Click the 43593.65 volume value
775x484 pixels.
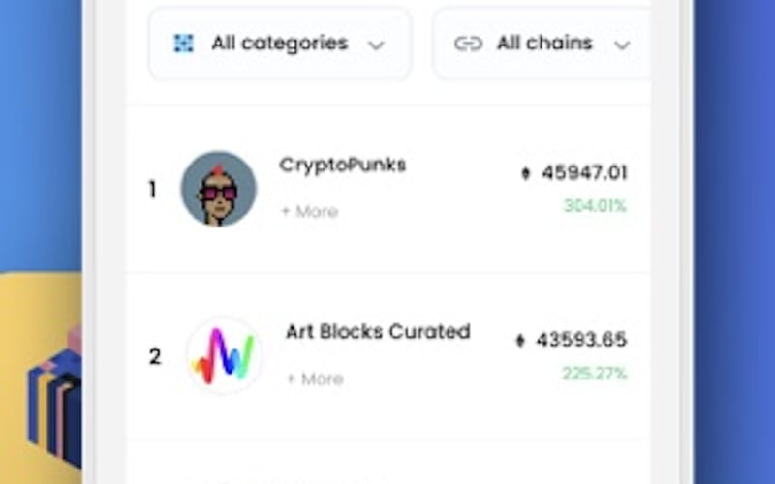pos(581,340)
